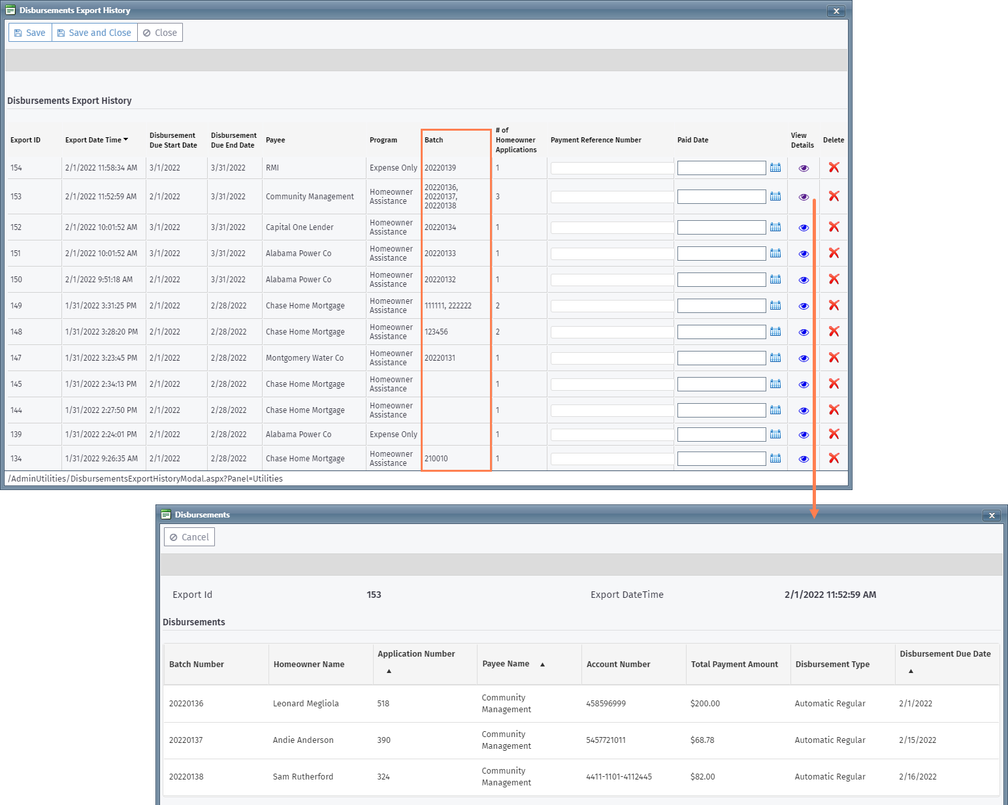
Task: Click the Batch Number column header
Action: click(197, 665)
